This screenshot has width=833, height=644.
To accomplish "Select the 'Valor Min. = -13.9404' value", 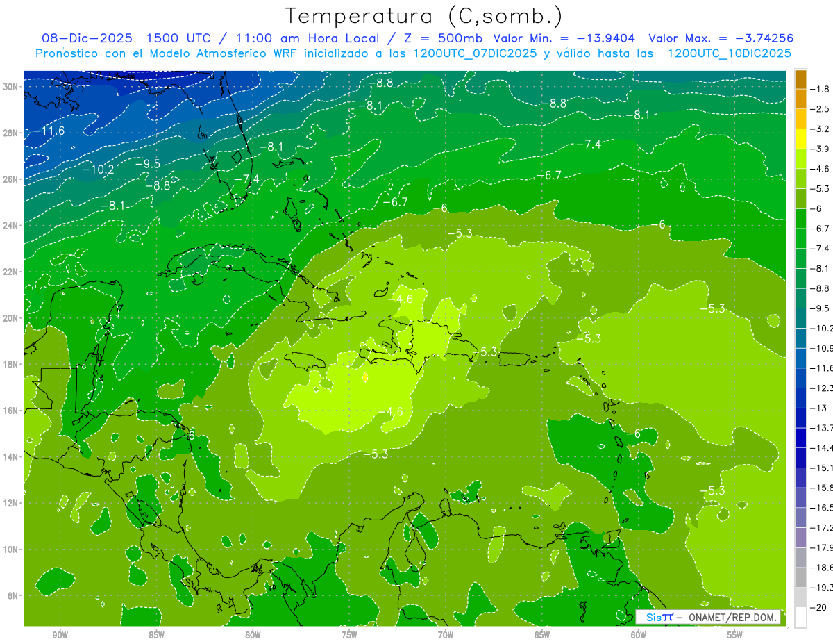I will [x=564, y=38].
